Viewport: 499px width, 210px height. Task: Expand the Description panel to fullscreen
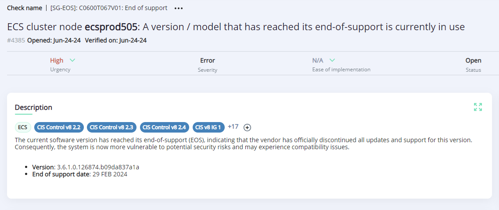click(x=477, y=107)
